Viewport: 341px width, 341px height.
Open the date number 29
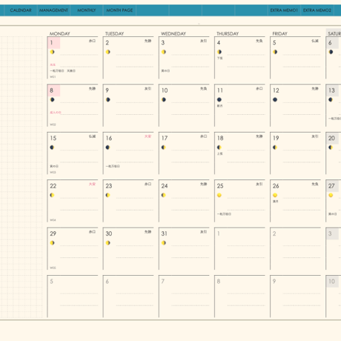click(x=53, y=234)
